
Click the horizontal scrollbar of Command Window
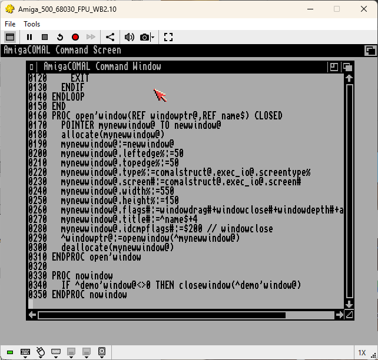tap(186, 315)
